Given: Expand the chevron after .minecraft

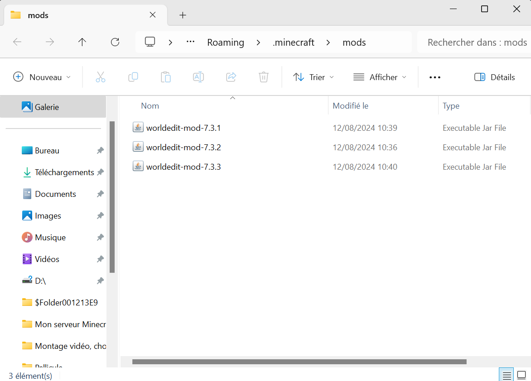Looking at the screenshot, I should [328, 42].
